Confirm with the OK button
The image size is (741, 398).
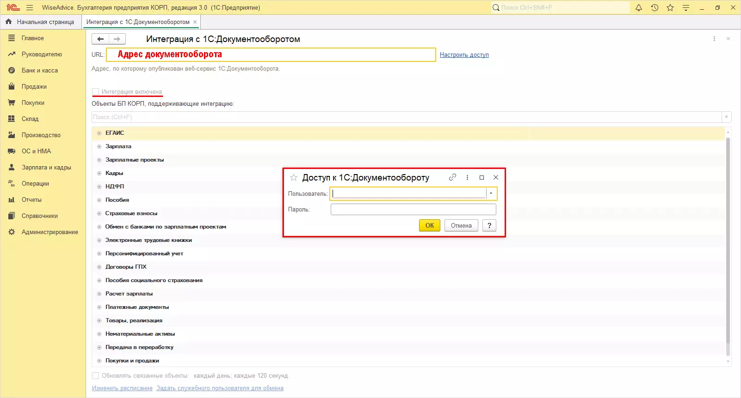[x=430, y=225]
